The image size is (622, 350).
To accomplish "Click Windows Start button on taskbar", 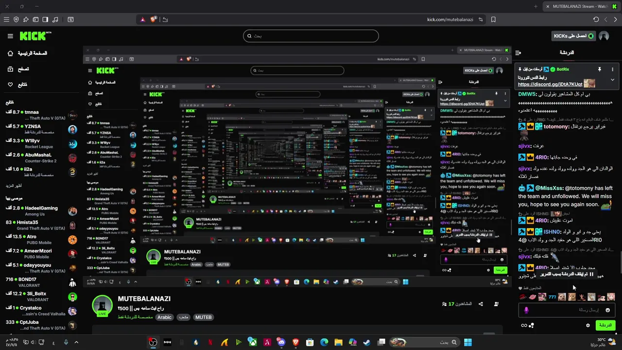I will (467, 342).
